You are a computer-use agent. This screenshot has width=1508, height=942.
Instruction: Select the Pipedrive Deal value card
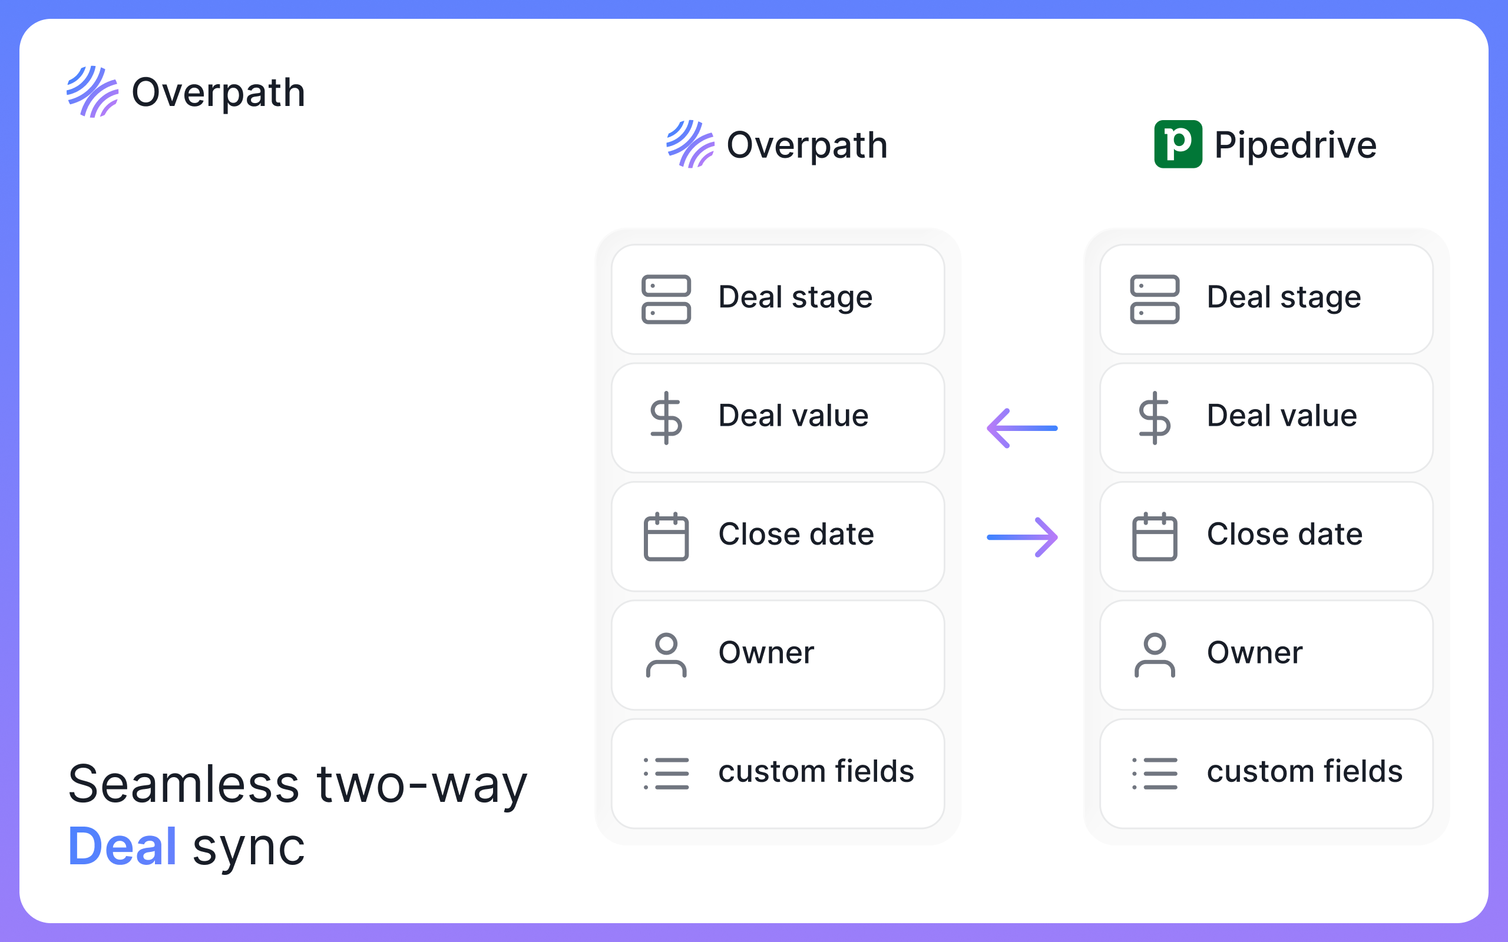(x=1266, y=417)
